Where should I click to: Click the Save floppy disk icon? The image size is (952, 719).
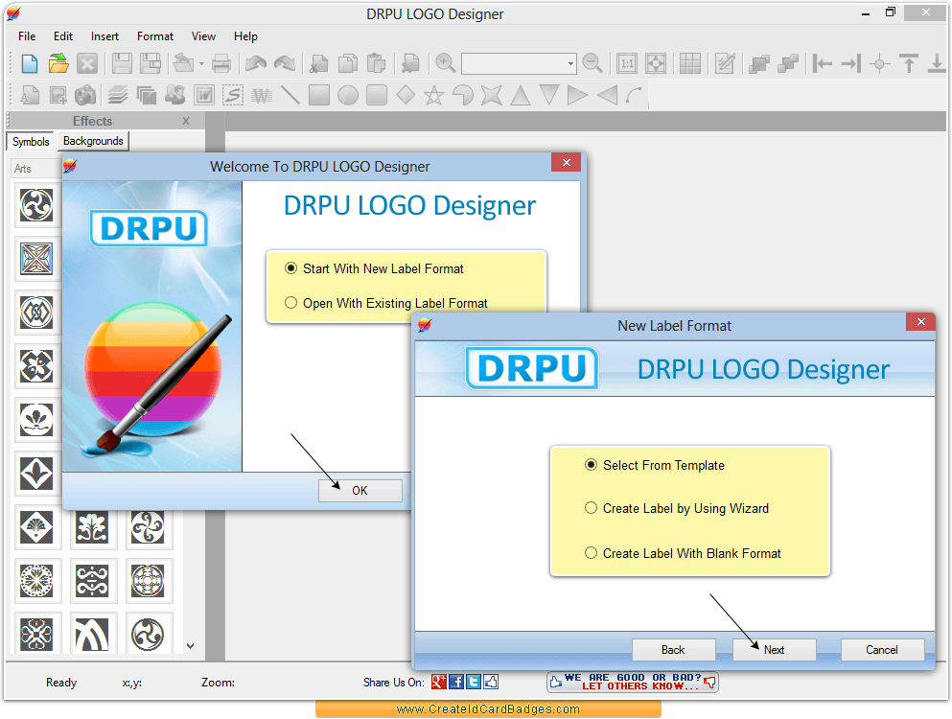pos(122,63)
